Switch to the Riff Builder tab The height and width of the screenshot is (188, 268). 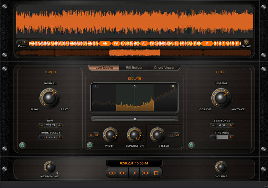pyautogui.click(x=134, y=67)
